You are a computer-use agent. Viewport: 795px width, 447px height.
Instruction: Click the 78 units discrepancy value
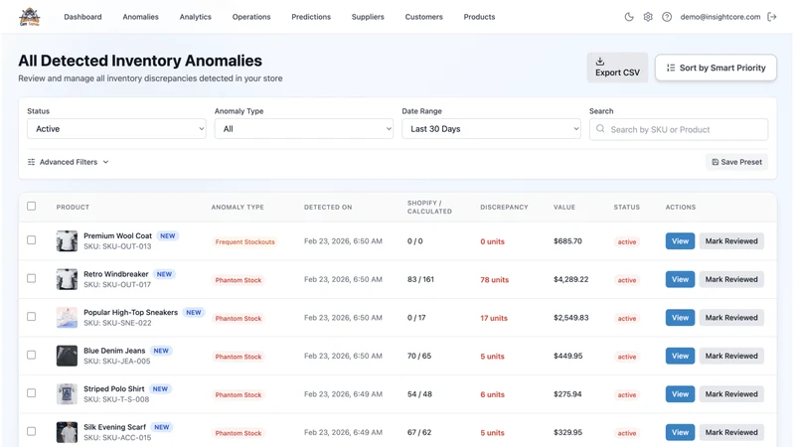[x=494, y=280]
